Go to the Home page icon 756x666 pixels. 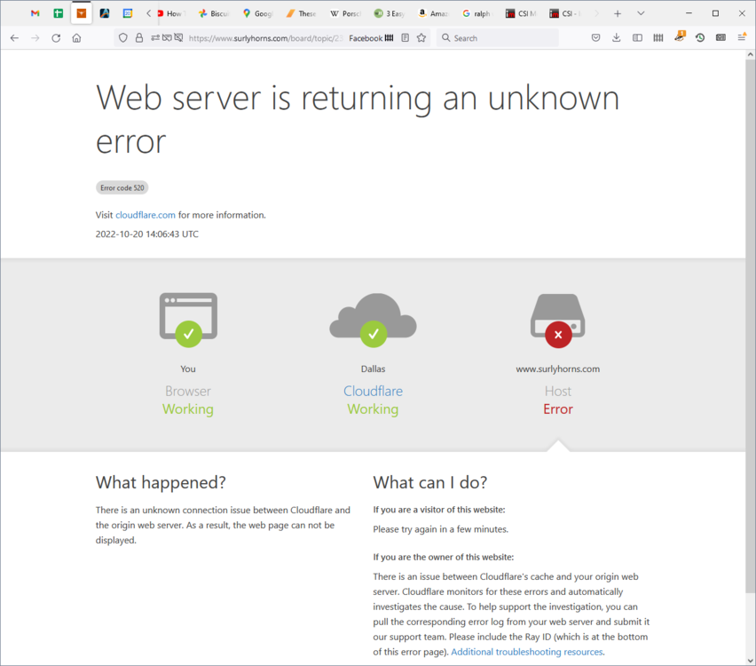(76, 38)
